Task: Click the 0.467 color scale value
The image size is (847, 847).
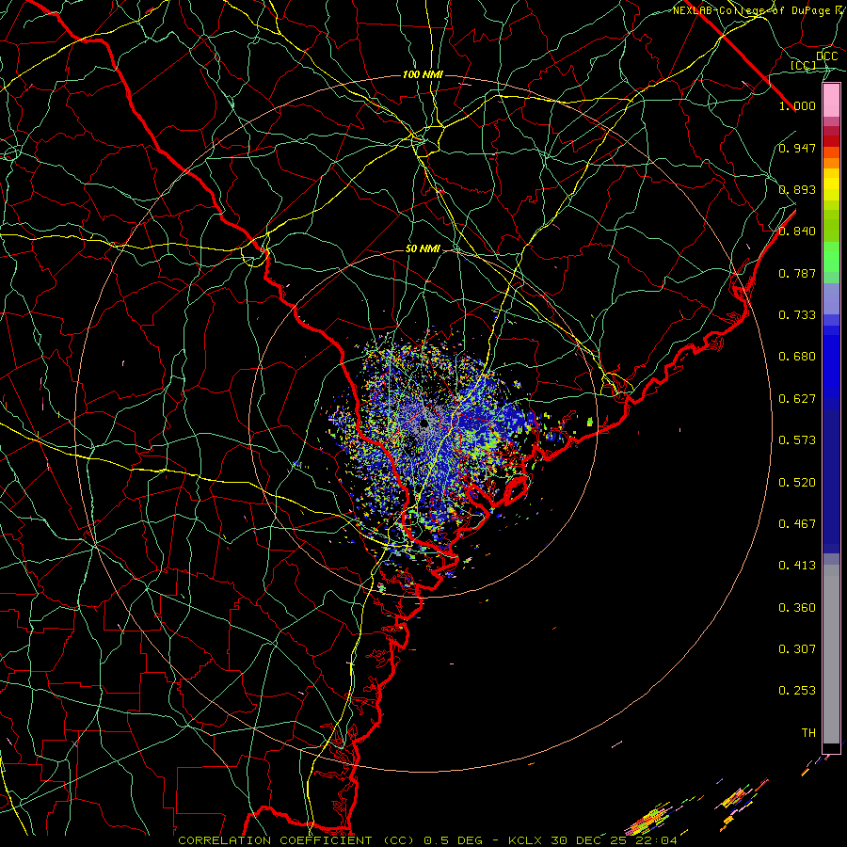Action: [x=797, y=524]
